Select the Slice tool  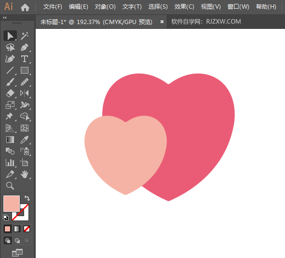point(10,174)
